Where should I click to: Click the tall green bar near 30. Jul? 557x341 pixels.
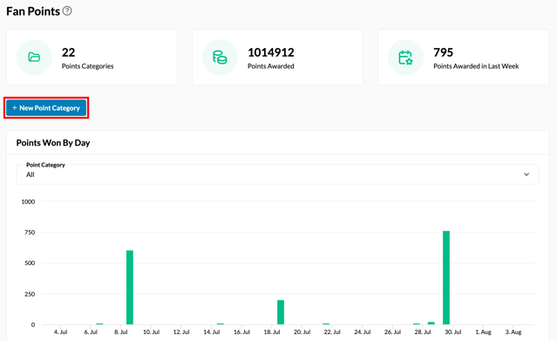coord(446,277)
